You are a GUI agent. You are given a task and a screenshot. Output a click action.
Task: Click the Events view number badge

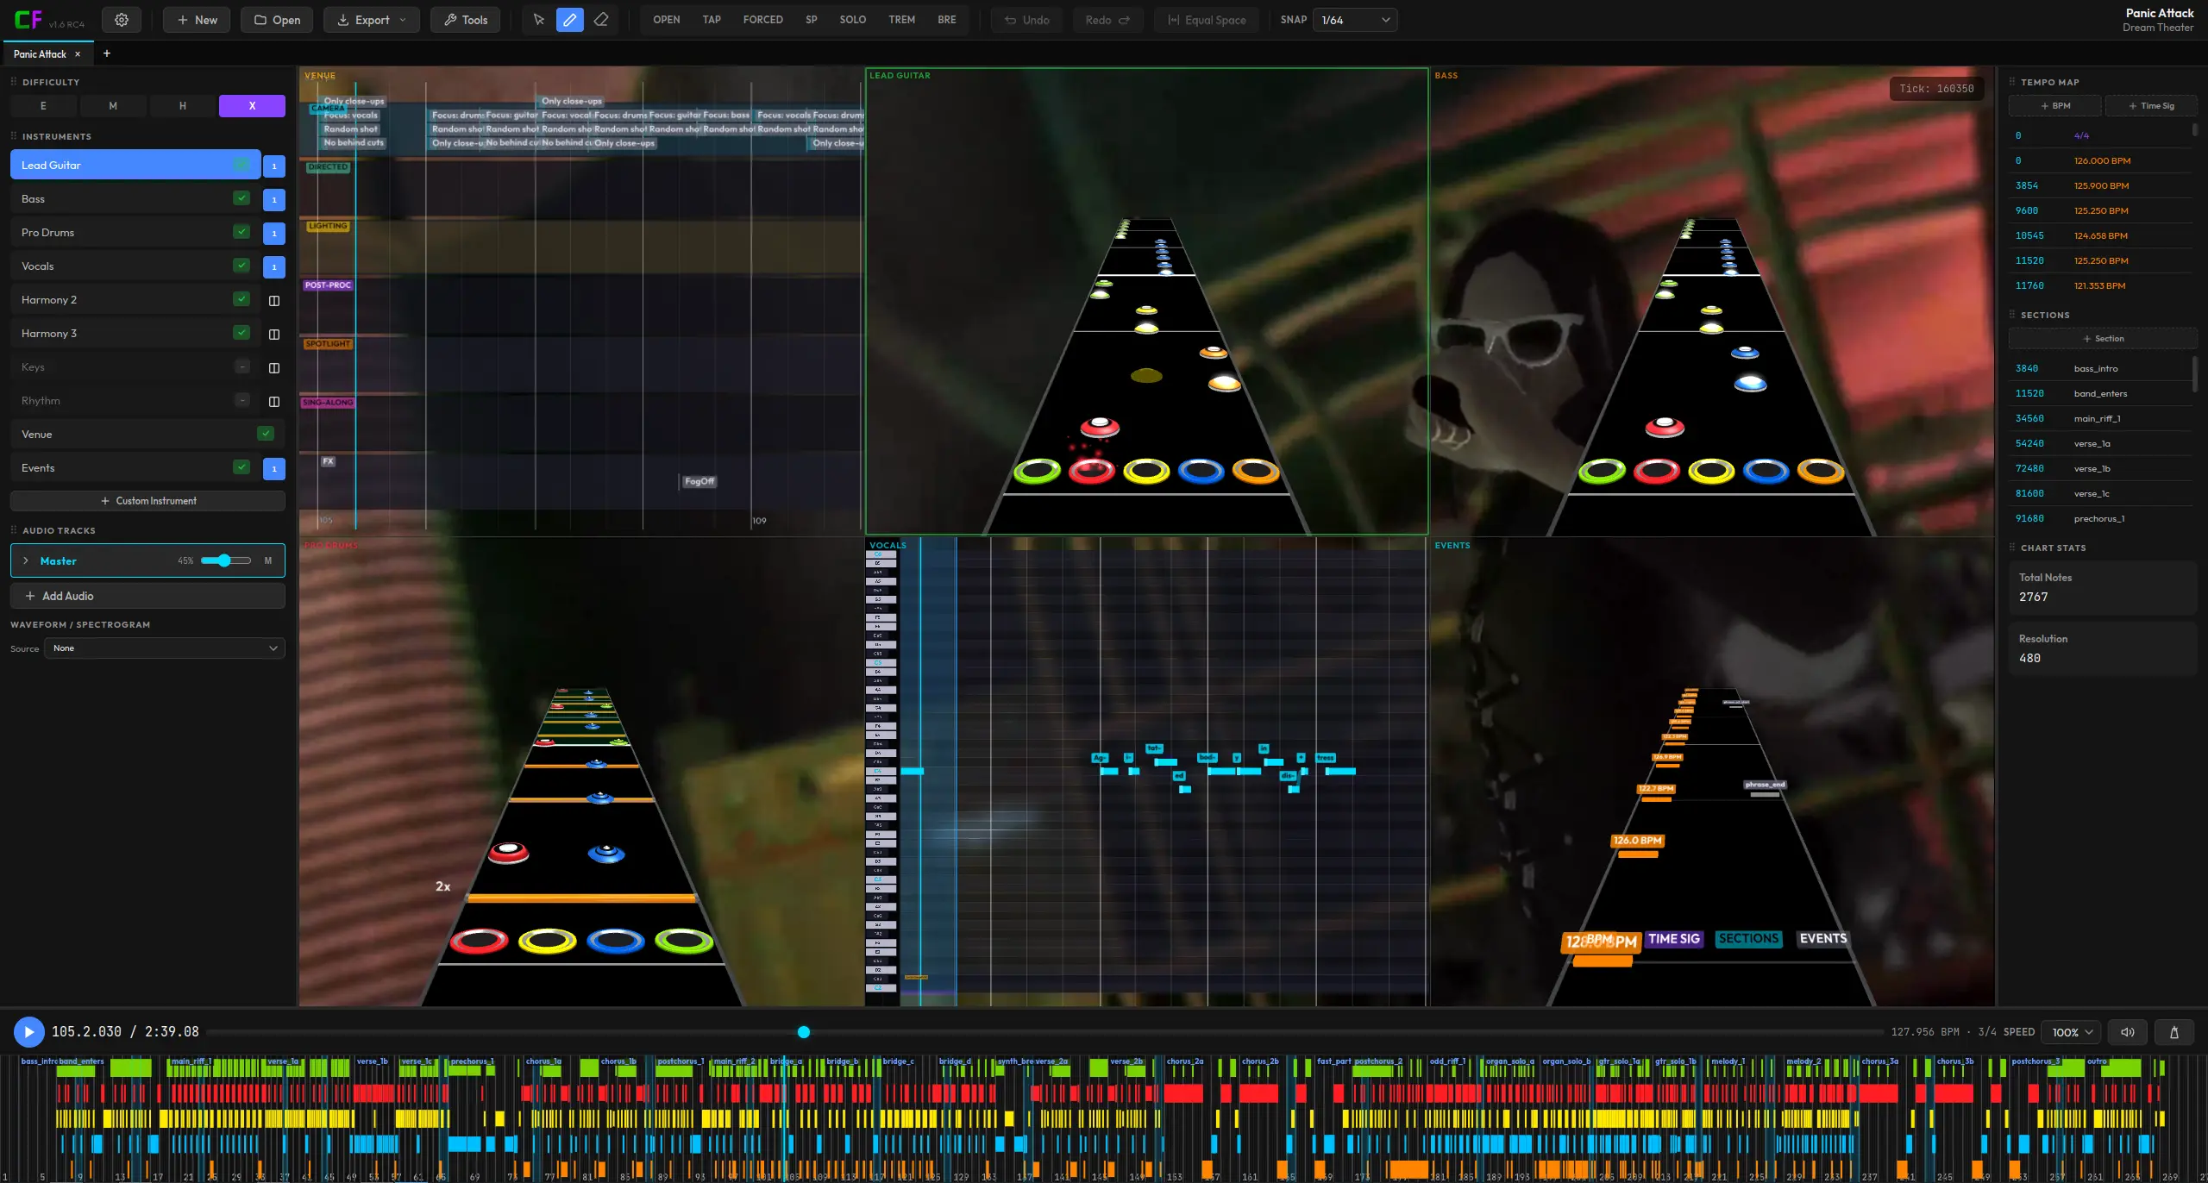coord(274,468)
